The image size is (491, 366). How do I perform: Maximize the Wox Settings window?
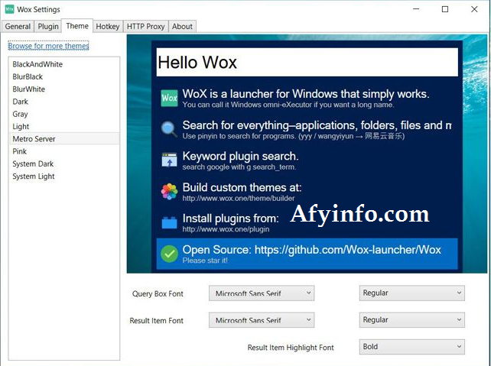tap(445, 9)
